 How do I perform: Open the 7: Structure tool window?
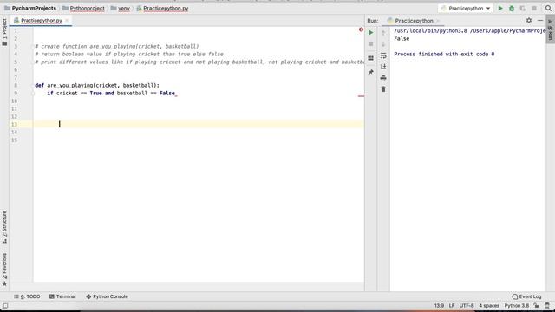click(4, 227)
